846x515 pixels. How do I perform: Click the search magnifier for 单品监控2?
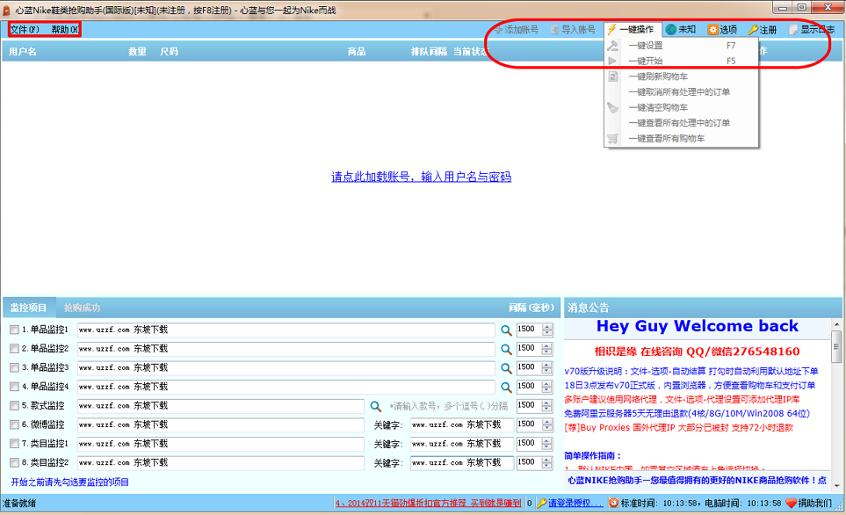point(506,349)
